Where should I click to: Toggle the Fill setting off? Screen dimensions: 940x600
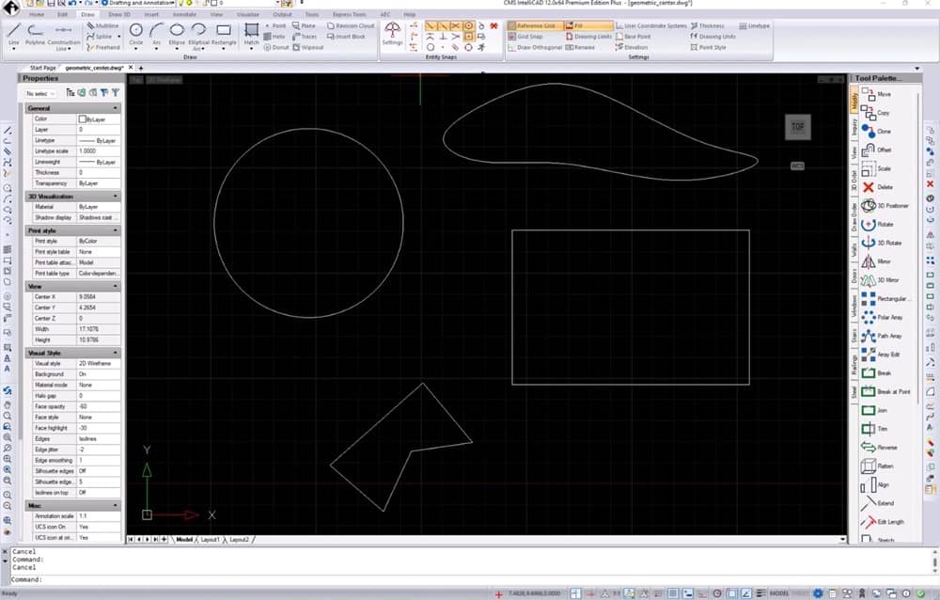coord(577,26)
